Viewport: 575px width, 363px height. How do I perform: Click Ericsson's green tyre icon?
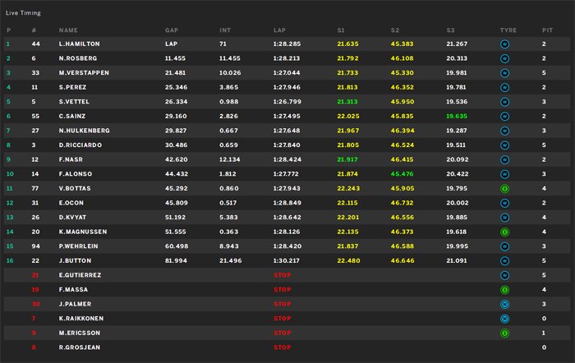(x=504, y=333)
